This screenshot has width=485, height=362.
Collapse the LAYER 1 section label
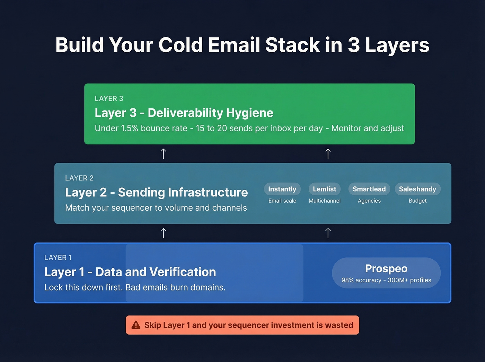58,257
